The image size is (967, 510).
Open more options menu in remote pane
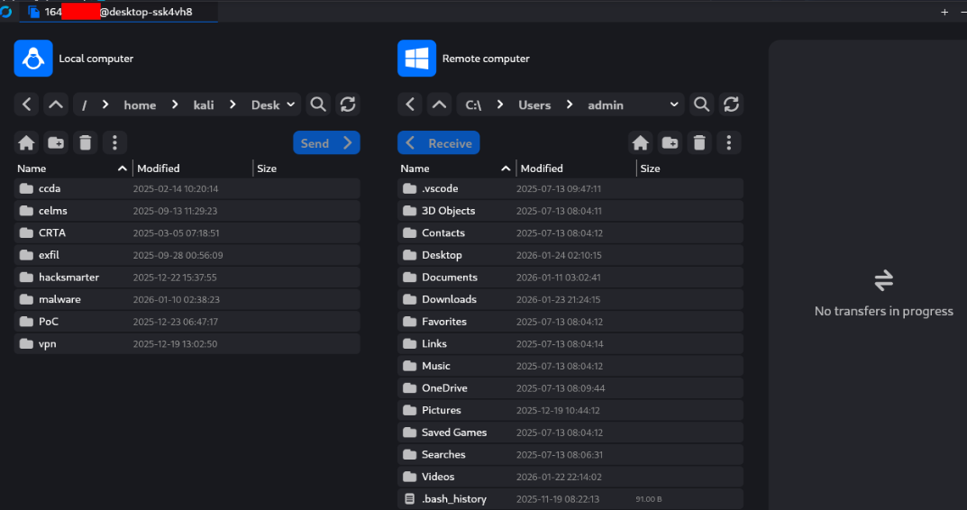pos(729,143)
